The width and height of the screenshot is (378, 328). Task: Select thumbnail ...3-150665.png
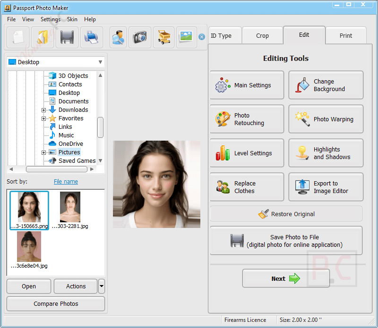[x=29, y=210]
